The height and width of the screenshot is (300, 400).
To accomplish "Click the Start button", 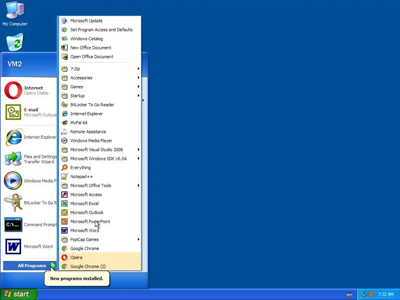I will 18,294.
